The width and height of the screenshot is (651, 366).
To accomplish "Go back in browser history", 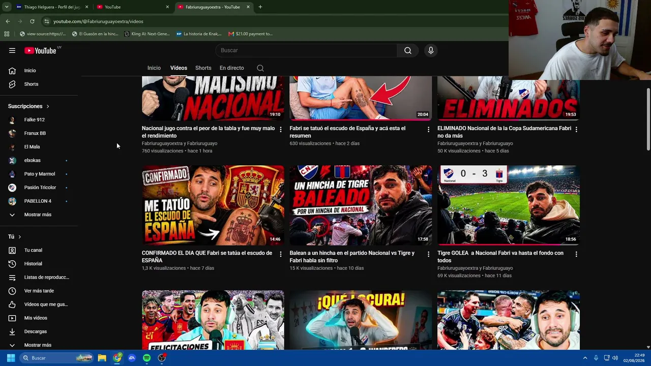I will tap(8, 21).
